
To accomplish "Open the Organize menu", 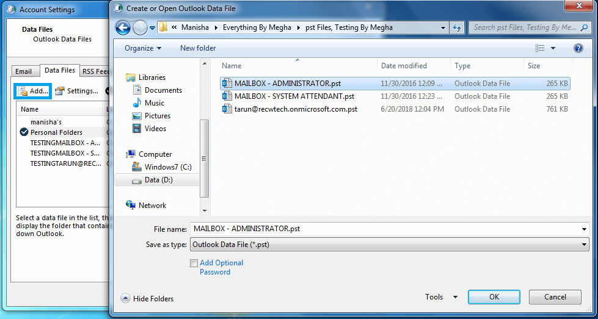I will 143,48.
